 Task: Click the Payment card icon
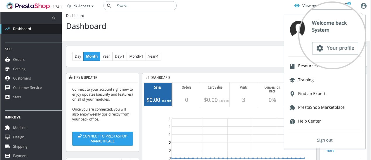7,156
